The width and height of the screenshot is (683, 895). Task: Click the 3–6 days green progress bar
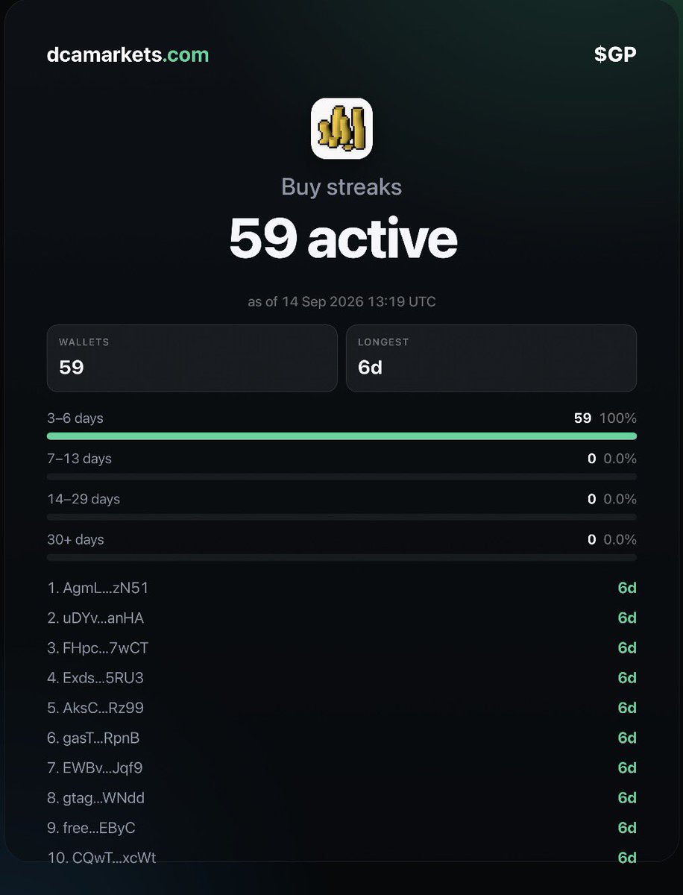coord(341,436)
